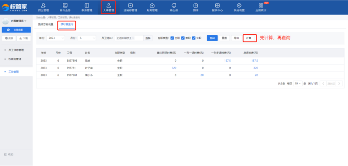Screen dimensions: 348x166
Task: Open 财务管理 module icon
Action: pos(152,5)
